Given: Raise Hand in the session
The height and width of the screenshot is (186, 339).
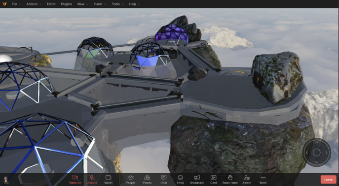Looking at the screenshot, I should click(230, 180).
